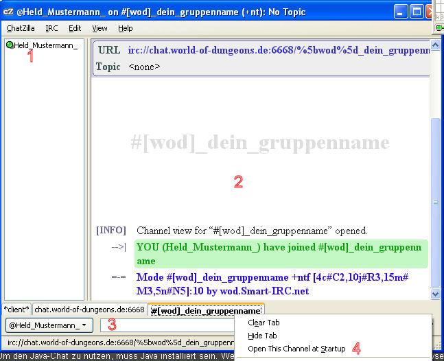This screenshot has width=444, height=361.
Task: Select the #[wod]_dein_gruppenname channel tab
Action: tap(206, 310)
